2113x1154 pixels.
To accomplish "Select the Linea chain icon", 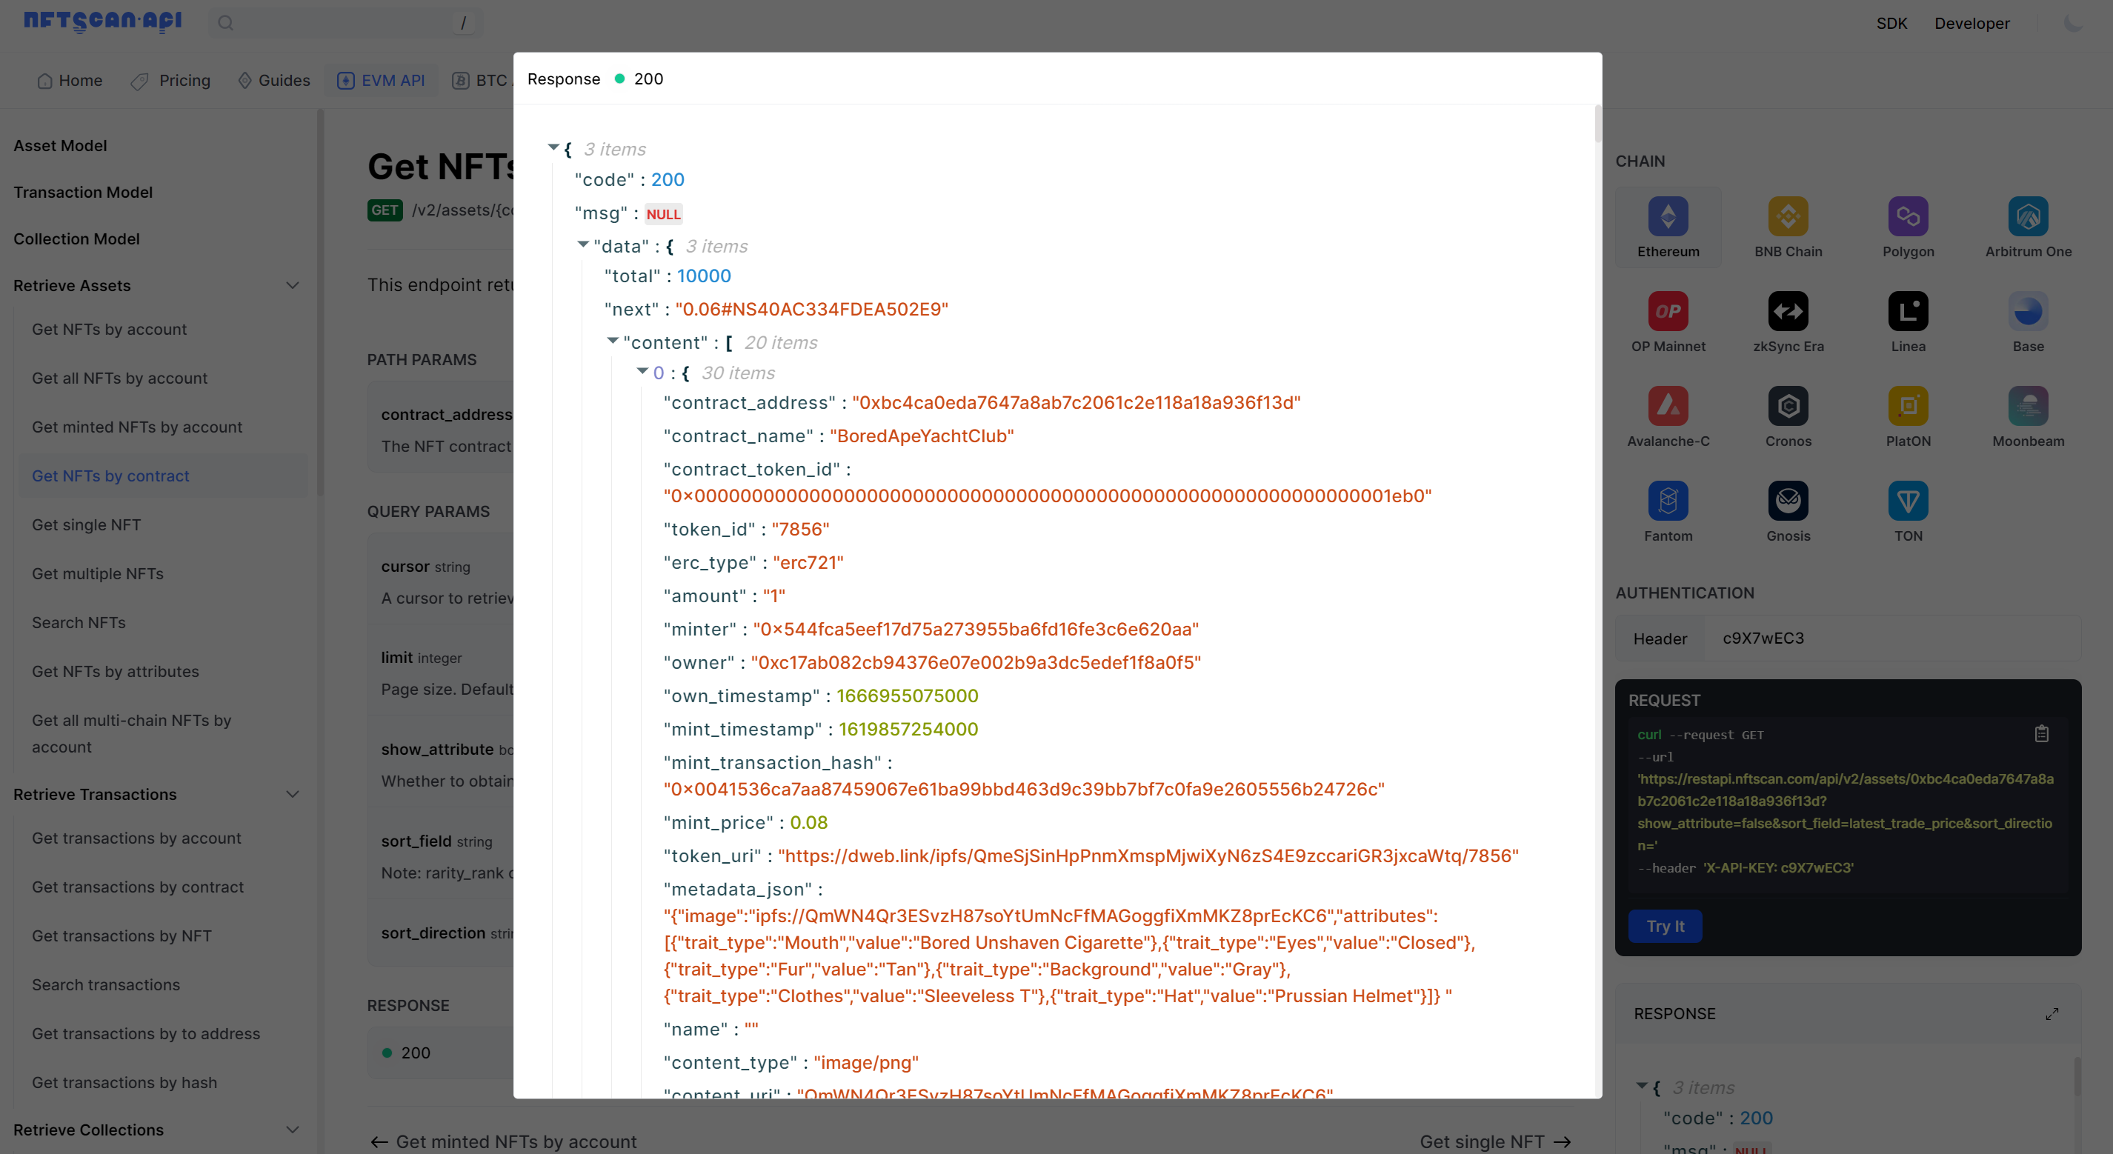I will point(1907,312).
